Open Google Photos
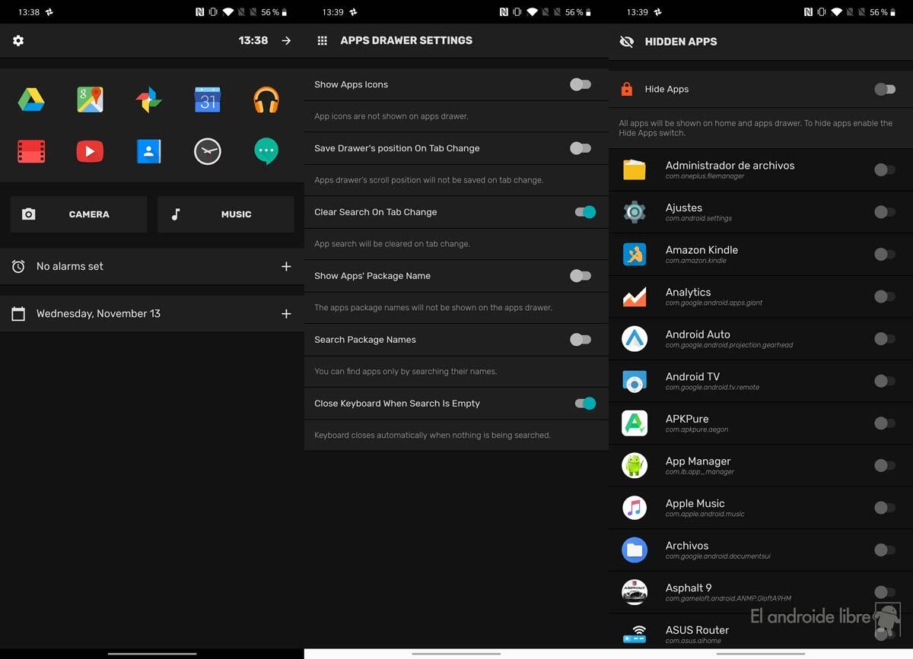 pos(148,98)
